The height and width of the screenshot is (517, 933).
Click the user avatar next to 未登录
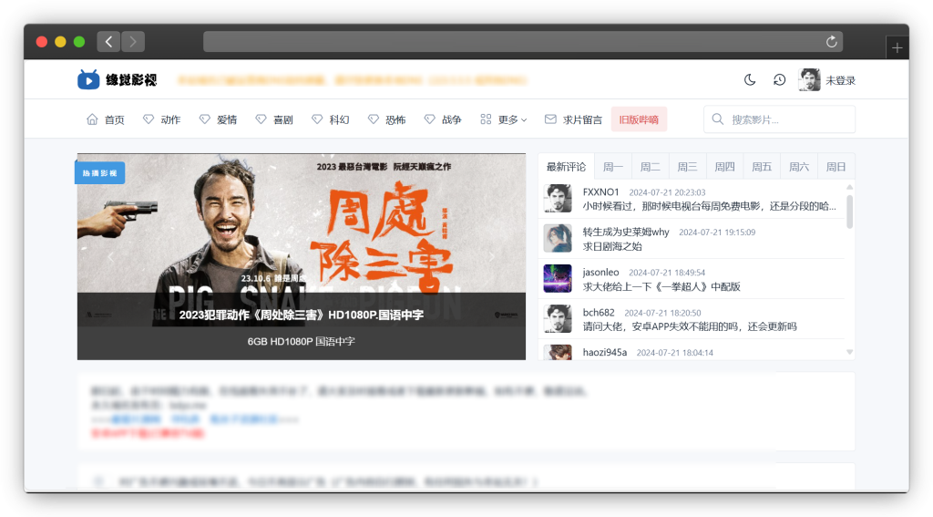[809, 80]
